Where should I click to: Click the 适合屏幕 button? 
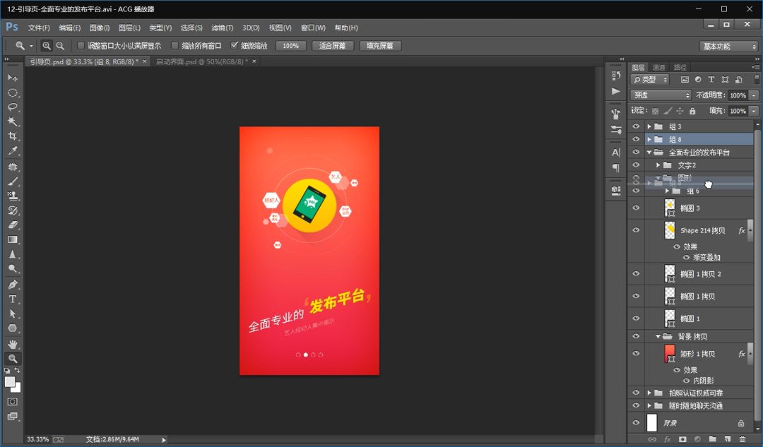click(332, 46)
